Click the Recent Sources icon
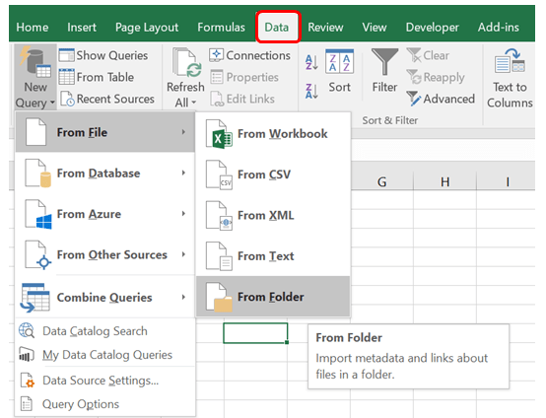The image size is (546, 418). (x=67, y=99)
